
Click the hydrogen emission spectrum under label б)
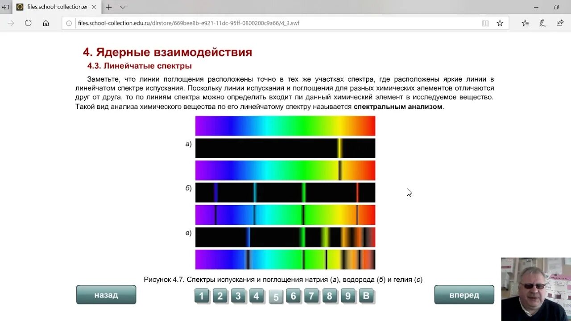285,193
